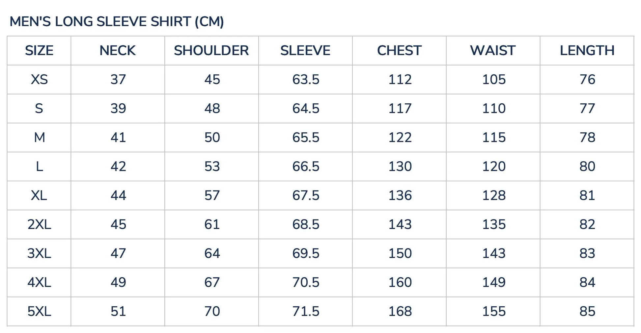Select length value 77 in the S row
The width and height of the screenshot is (641, 333).
click(x=587, y=109)
